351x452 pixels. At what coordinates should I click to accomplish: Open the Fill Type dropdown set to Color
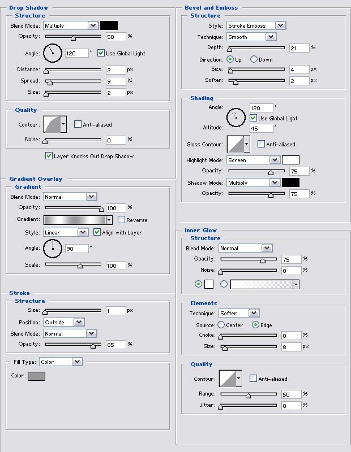click(61, 362)
